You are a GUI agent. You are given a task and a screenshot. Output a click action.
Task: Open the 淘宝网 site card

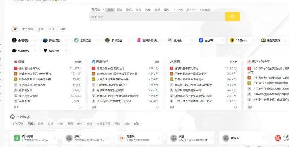138,138
